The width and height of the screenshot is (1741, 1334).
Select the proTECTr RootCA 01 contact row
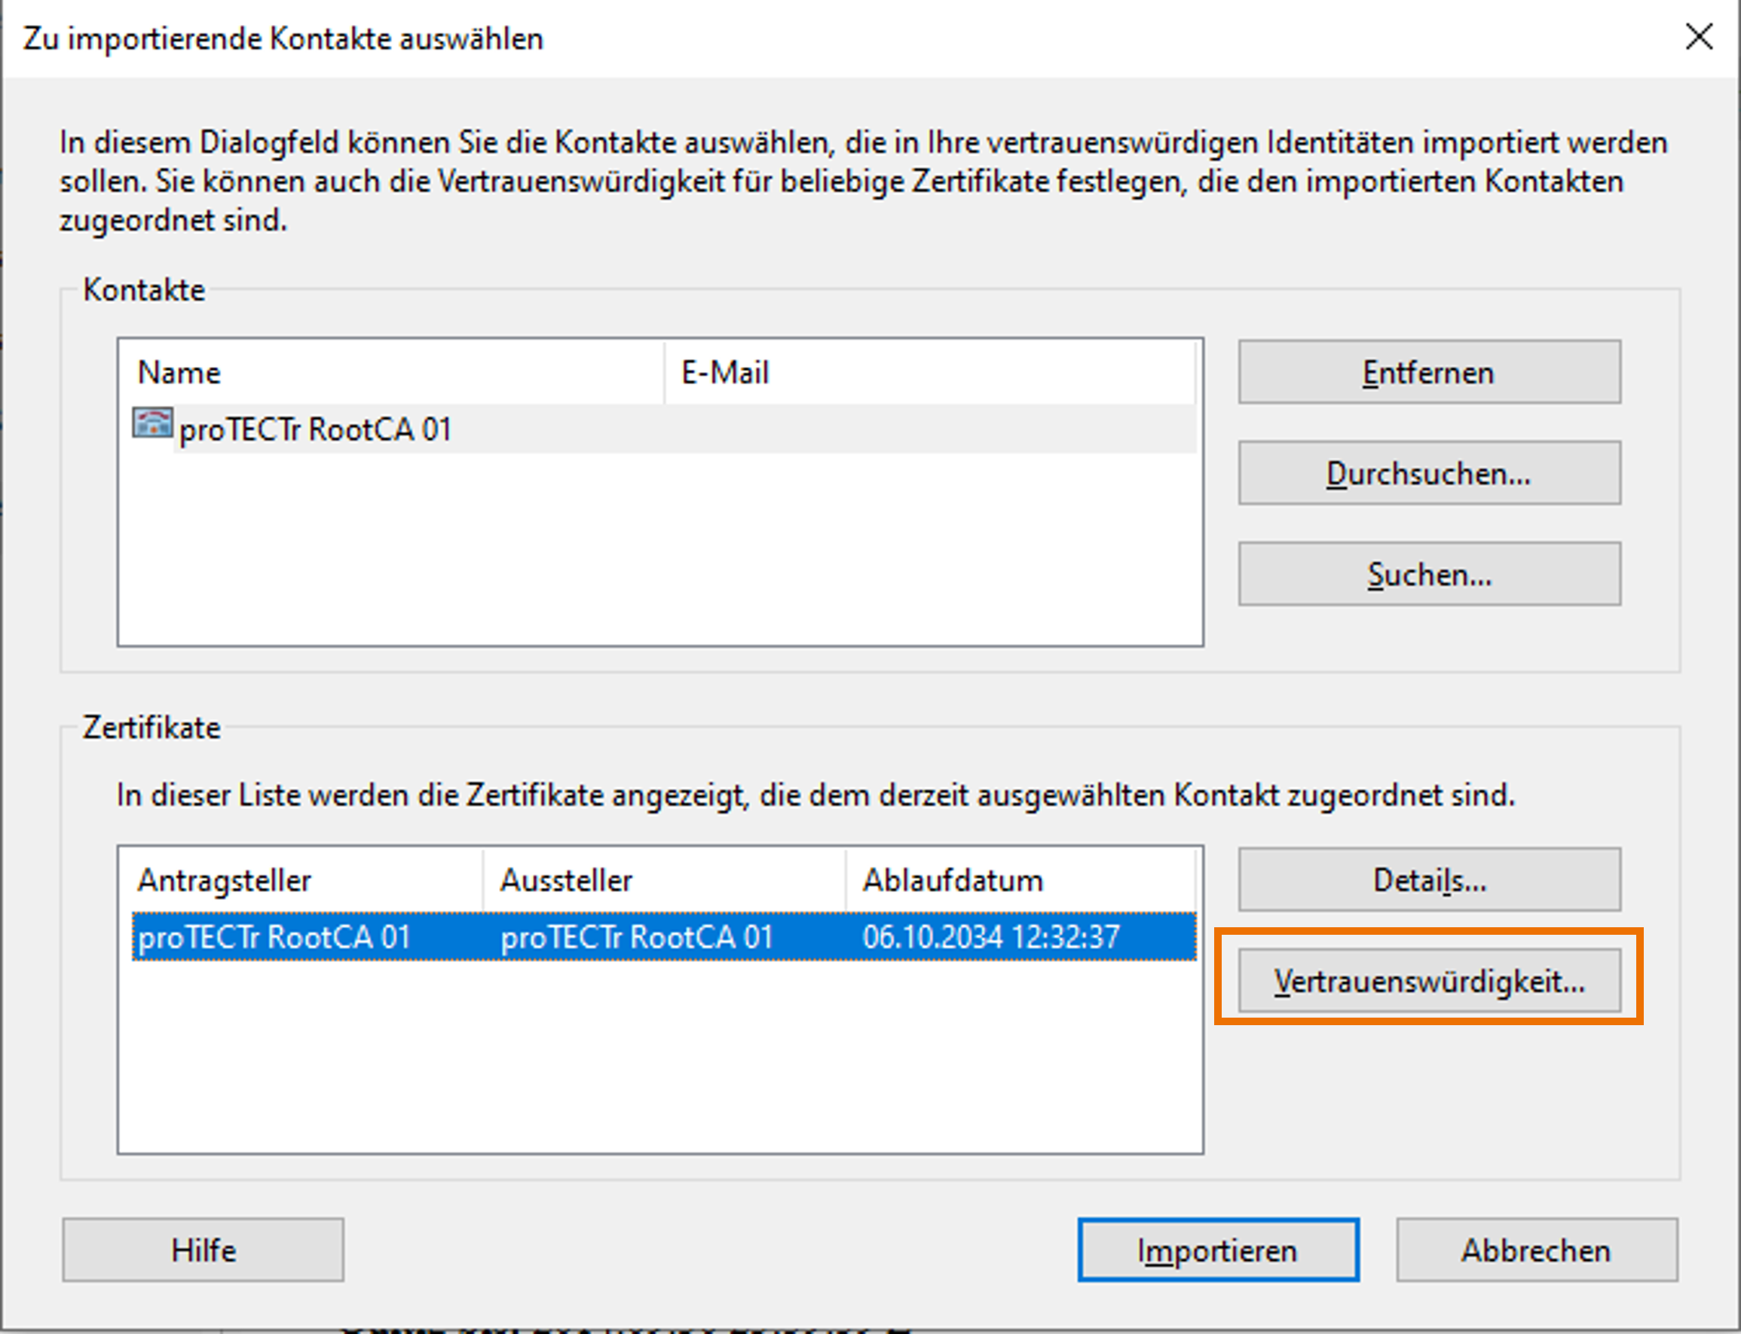315,430
